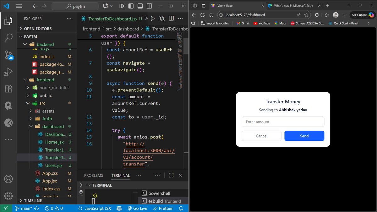
Task: Collapse the backend folder
Action: [25, 44]
